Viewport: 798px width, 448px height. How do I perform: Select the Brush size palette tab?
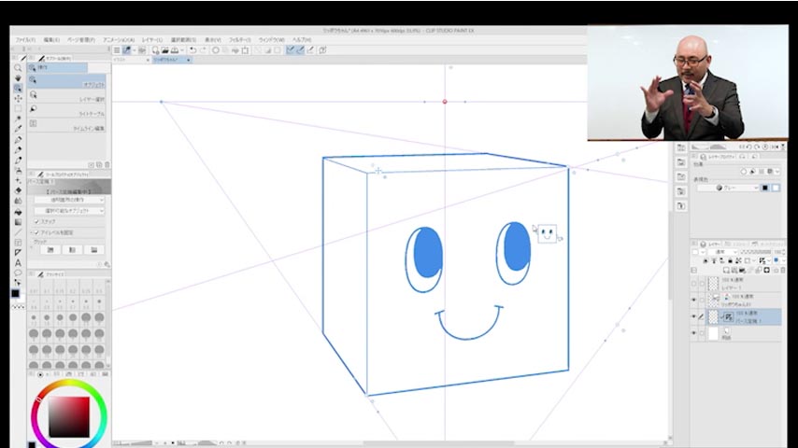pyautogui.click(x=51, y=274)
